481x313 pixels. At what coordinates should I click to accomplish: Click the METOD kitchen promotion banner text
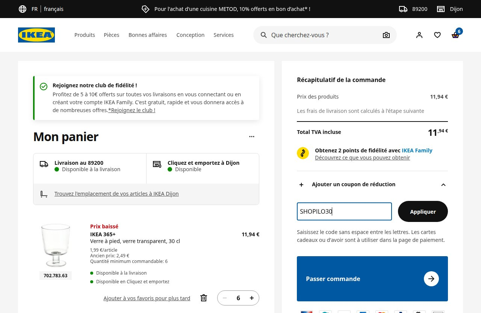click(x=232, y=9)
